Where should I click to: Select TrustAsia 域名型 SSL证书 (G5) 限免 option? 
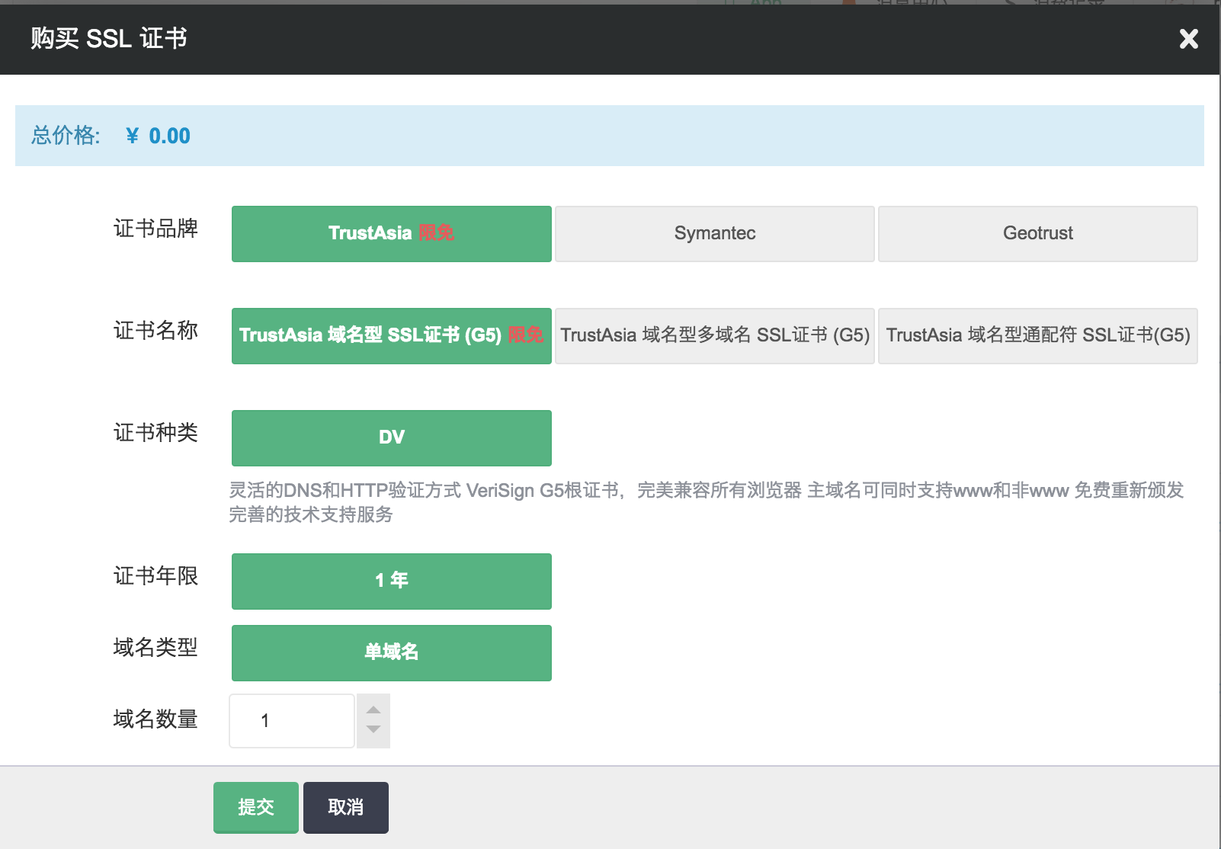[391, 336]
